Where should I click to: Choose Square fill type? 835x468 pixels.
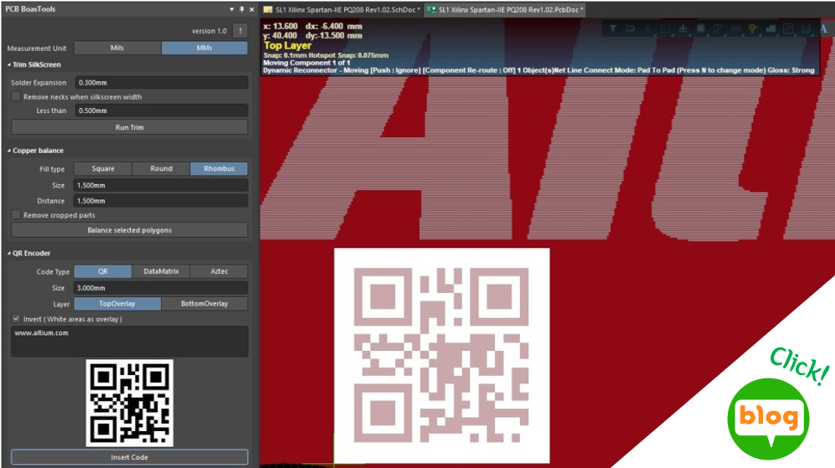103,169
